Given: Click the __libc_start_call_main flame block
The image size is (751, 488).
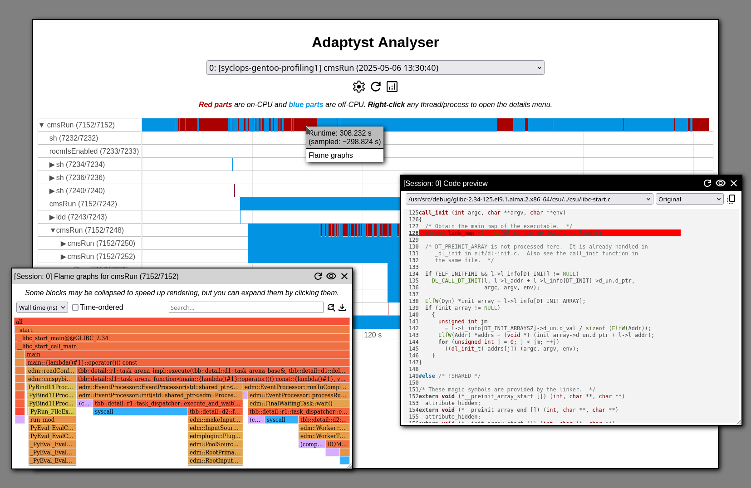Looking at the screenshot, I should [x=182, y=346].
